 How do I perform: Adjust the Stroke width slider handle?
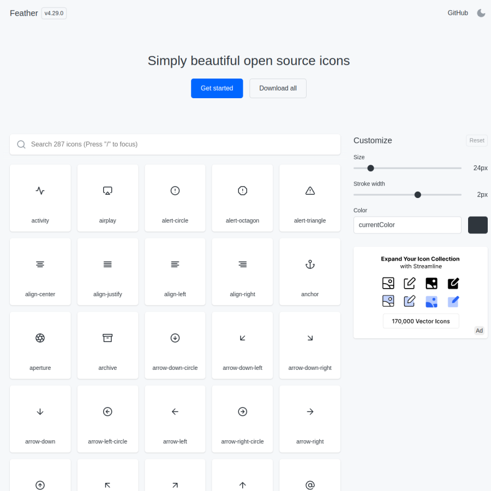(417, 195)
